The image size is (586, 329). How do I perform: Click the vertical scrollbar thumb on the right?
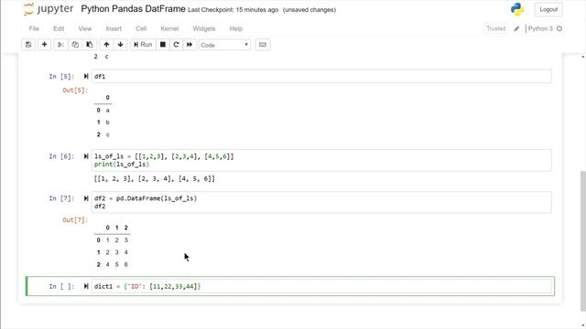(x=583, y=240)
